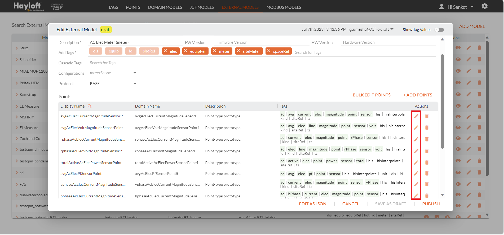Screen dimensions: 504x235
Task: Click ADD MODEL behind the dialog
Action: pos(472,26)
